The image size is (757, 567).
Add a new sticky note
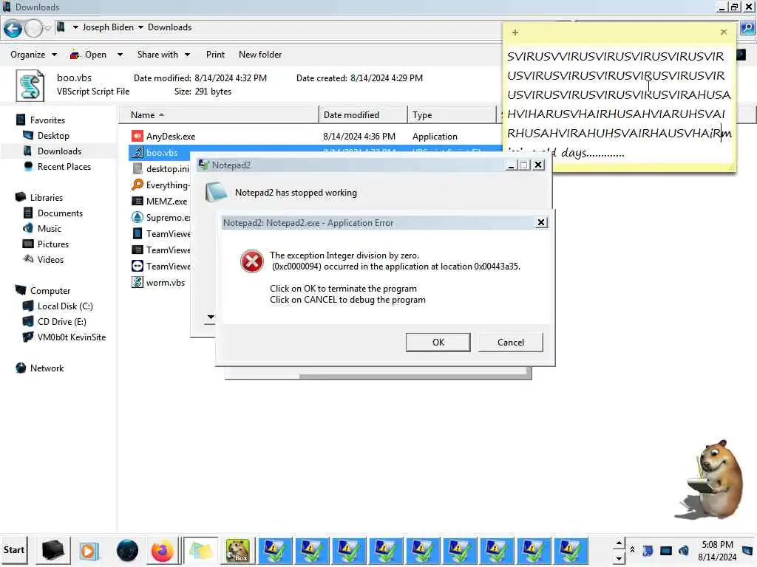tap(515, 32)
